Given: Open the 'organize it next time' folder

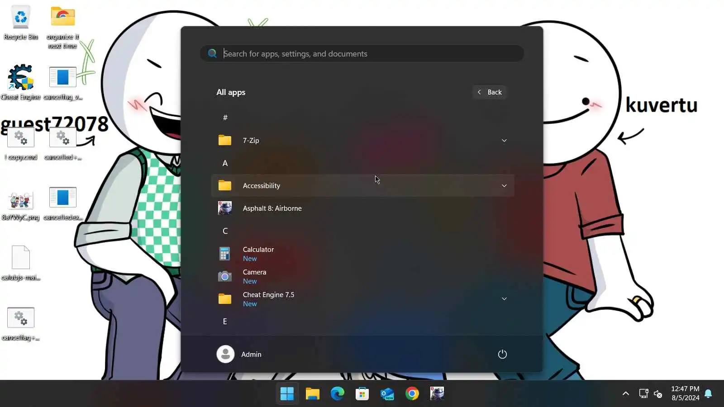Looking at the screenshot, I should tap(62, 26).
